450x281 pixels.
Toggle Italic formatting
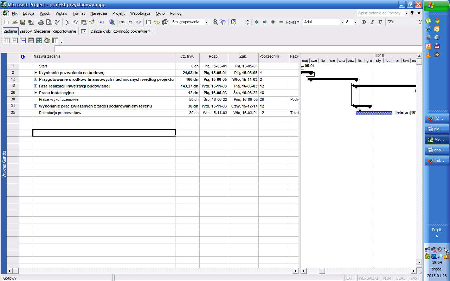point(372,22)
